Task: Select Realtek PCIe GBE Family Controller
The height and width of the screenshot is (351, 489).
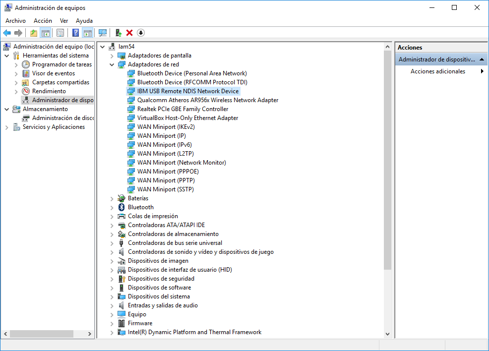Action: [x=183, y=109]
